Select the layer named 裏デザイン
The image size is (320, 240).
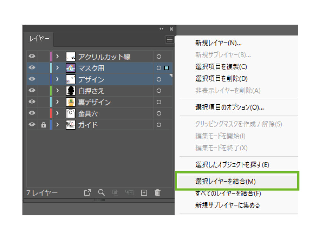(95, 102)
